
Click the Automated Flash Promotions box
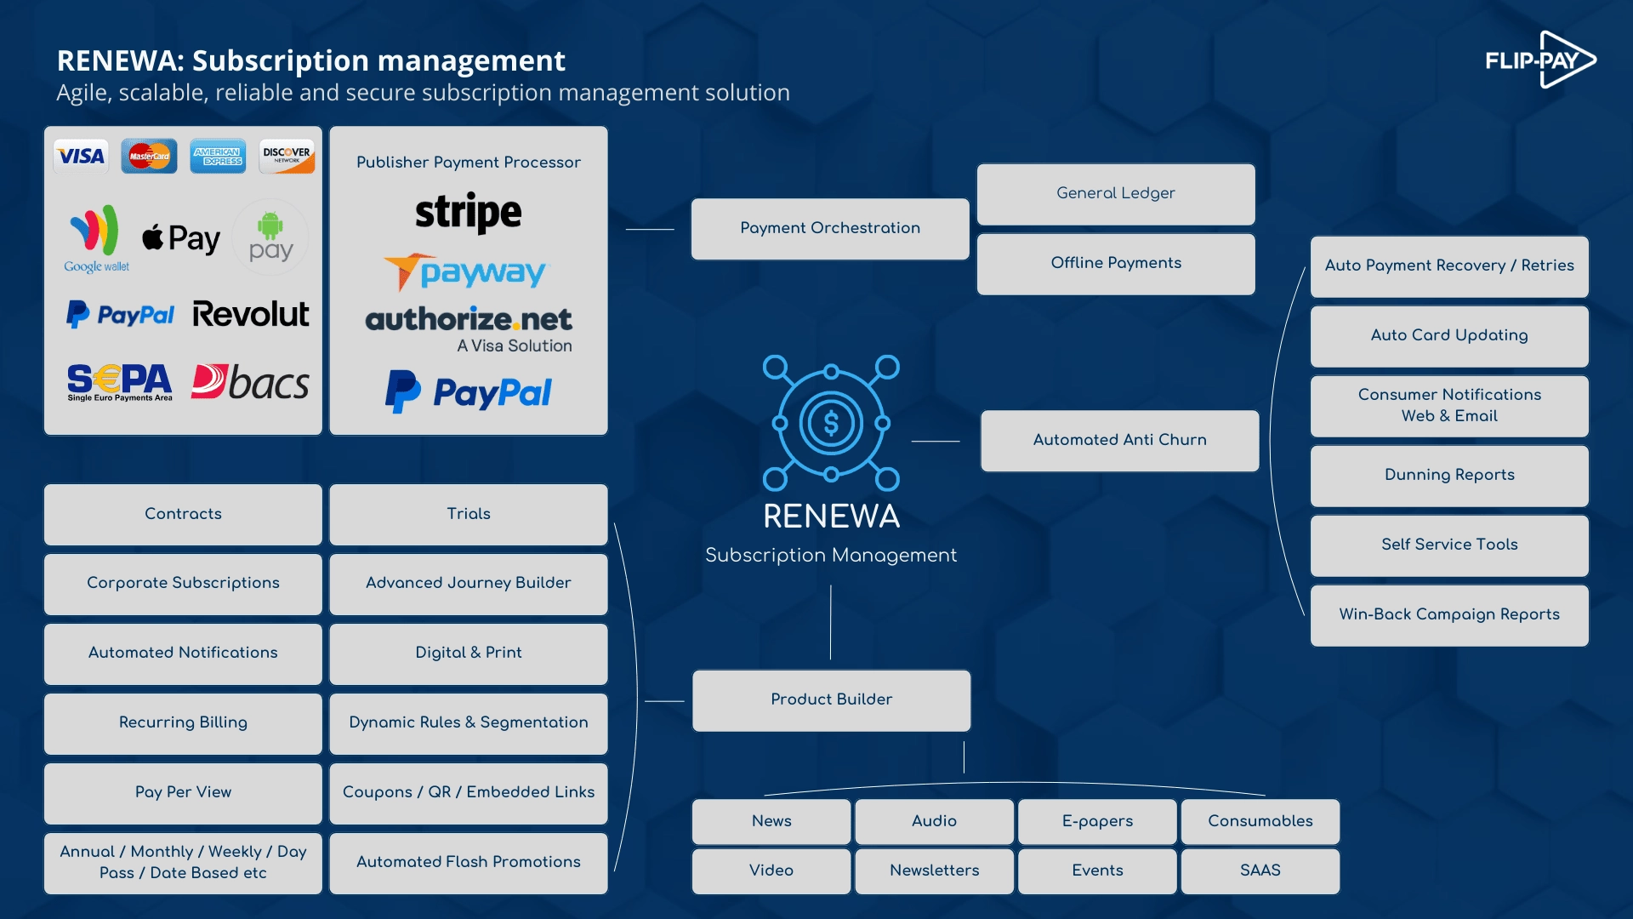click(x=469, y=863)
